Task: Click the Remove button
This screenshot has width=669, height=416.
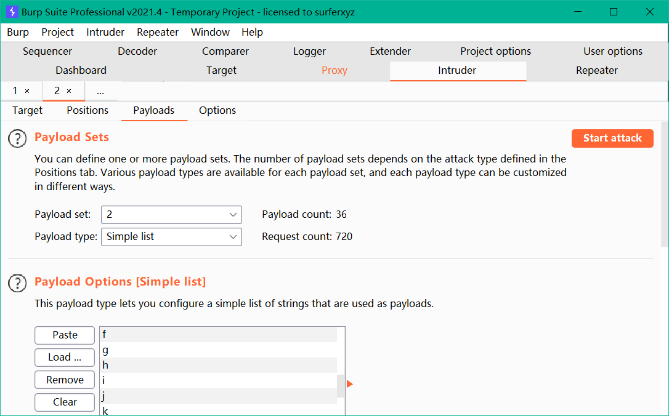Action: click(x=65, y=380)
